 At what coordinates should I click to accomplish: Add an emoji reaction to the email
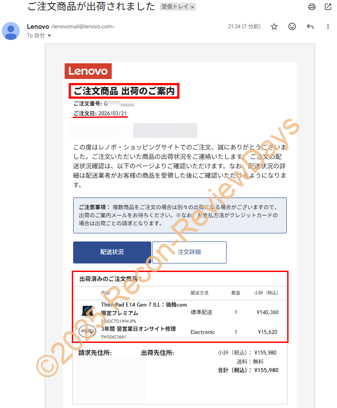[x=292, y=26]
